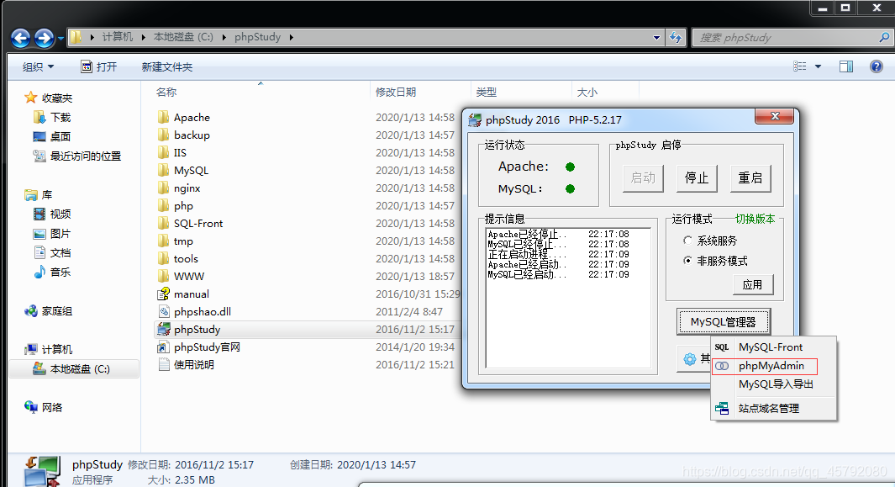895x487 pixels.
Task: Click the 重启 button
Action: pyautogui.click(x=750, y=177)
